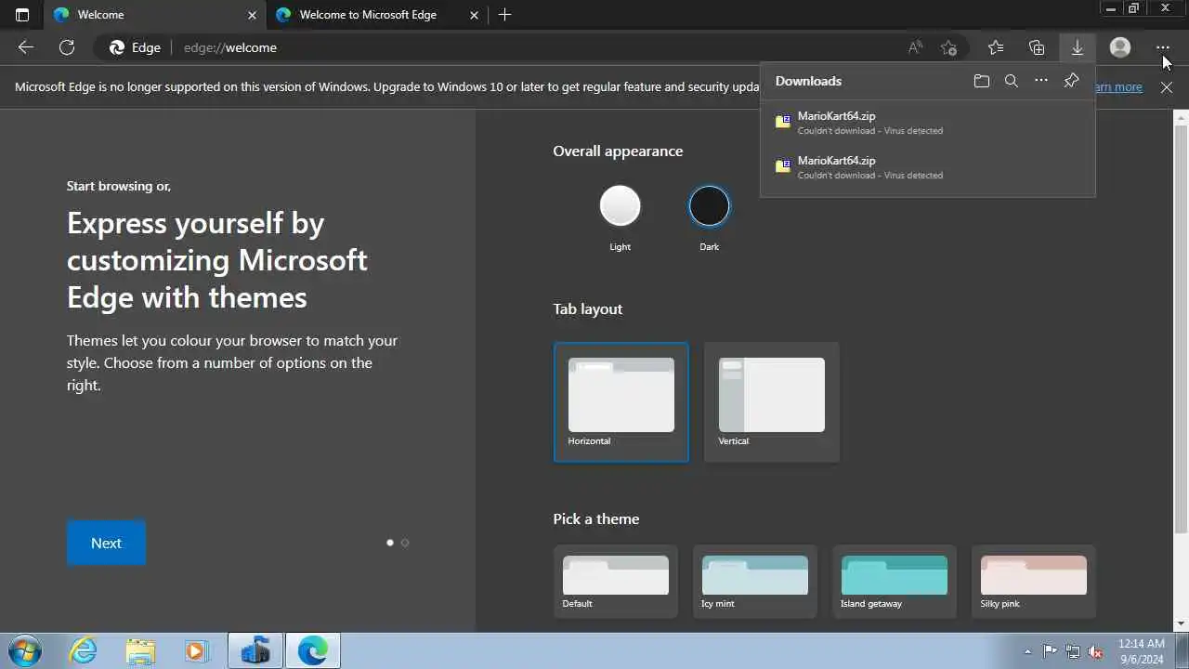The image size is (1189, 669).
Task: Go to the second page indicator dot
Action: [405, 543]
